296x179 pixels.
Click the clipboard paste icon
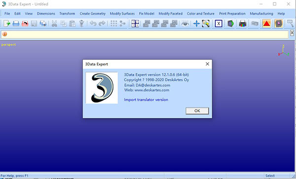(73, 24)
